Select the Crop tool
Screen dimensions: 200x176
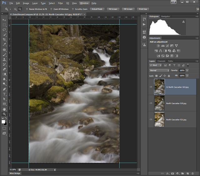point(4,40)
